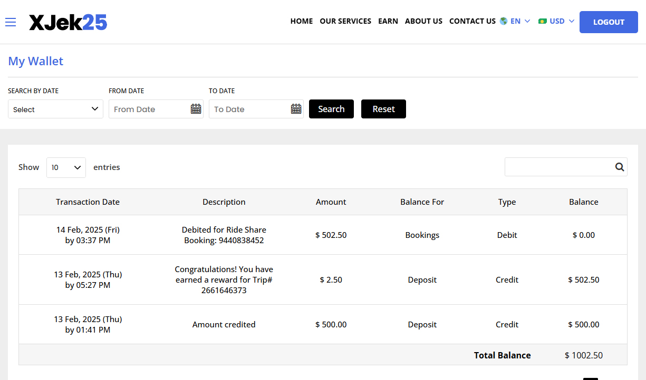Screen dimensions: 646x380
Task: Change the show entries count dropdown
Action: coord(66,167)
